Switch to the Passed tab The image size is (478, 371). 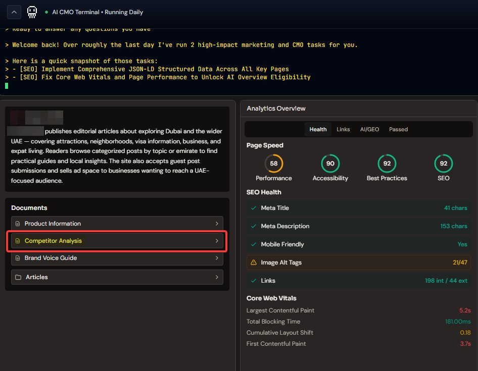click(398, 129)
